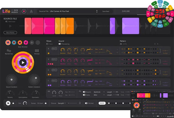Select the third beat in Beat Shortlist

tap(20, 43)
